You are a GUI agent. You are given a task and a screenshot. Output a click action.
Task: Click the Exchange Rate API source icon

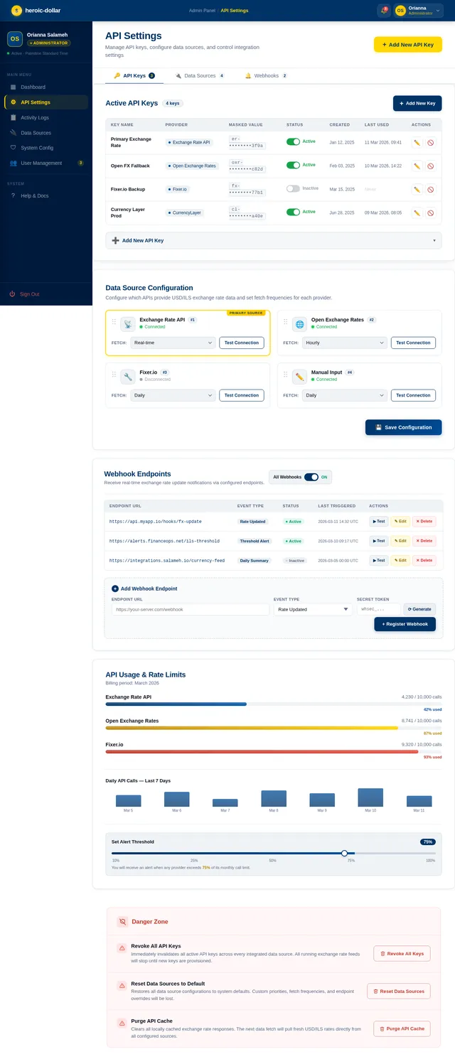pyautogui.click(x=128, y=324)
